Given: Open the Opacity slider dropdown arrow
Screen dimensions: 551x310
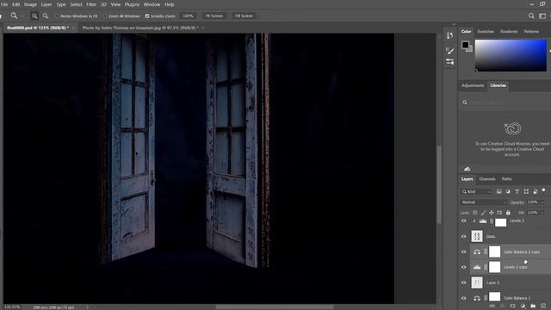Looking at the screenshot, I should pyautogui.click(x=542, y=202).
